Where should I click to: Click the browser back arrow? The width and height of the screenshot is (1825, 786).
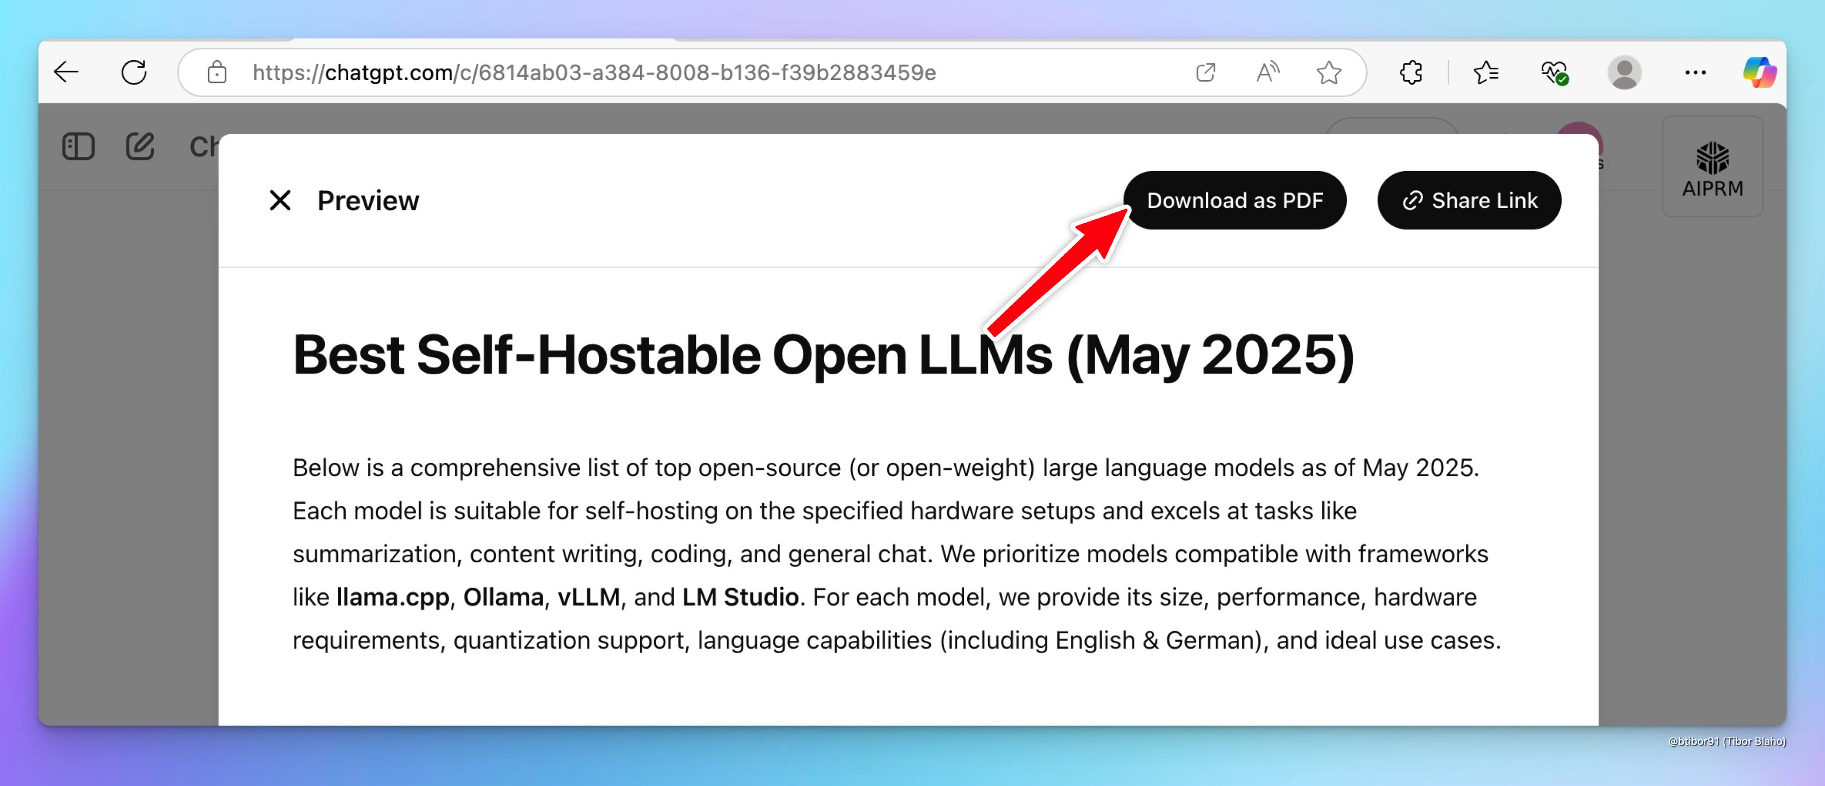[66, 72]
